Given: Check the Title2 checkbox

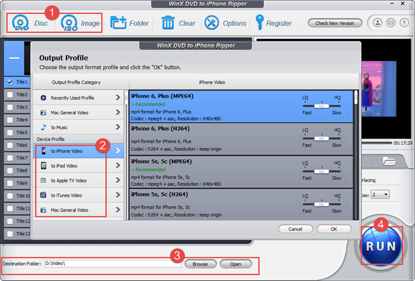Looking at the screenshot, I should pos(10,95).
